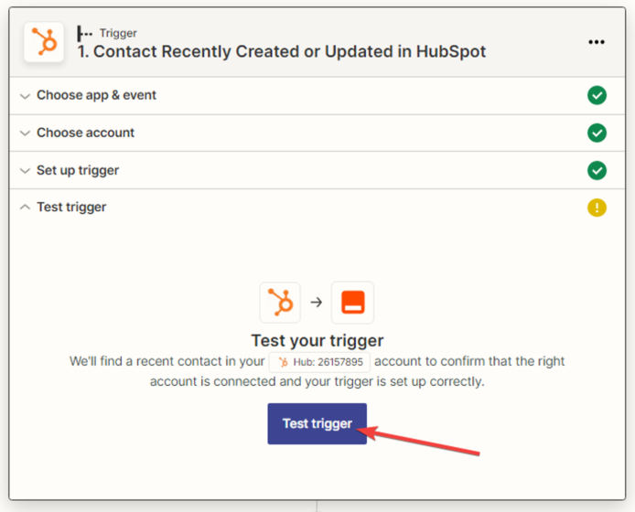Expand the Set up trigger chevron
Image resolution: width=635 pixels, height=512 pixels.
(x=25, y=170)
